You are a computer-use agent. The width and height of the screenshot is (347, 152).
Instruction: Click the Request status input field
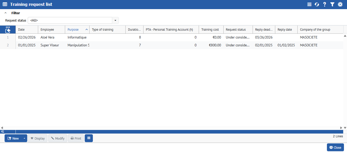click(70, 21)
